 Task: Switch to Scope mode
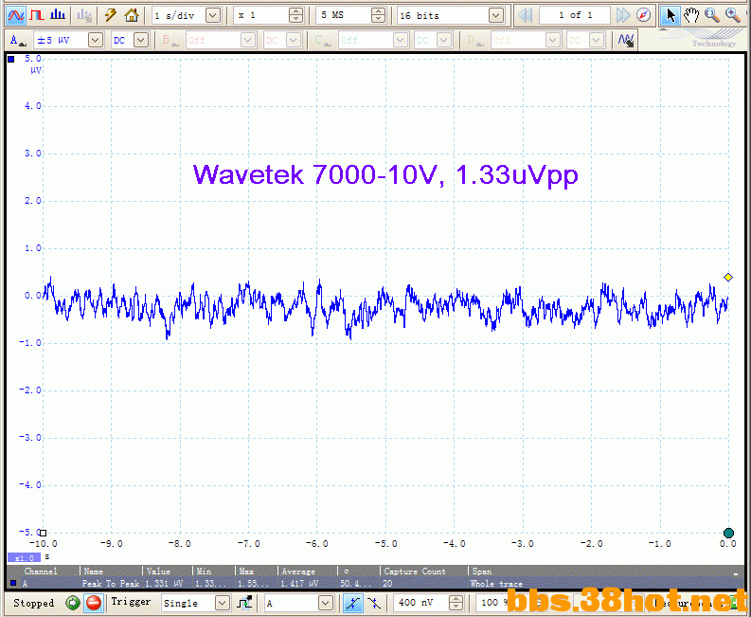point(16,15)
